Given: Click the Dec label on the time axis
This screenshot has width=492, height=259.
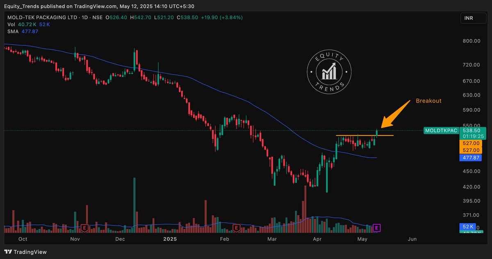Looking at the screenshot, I should point(120,239).
